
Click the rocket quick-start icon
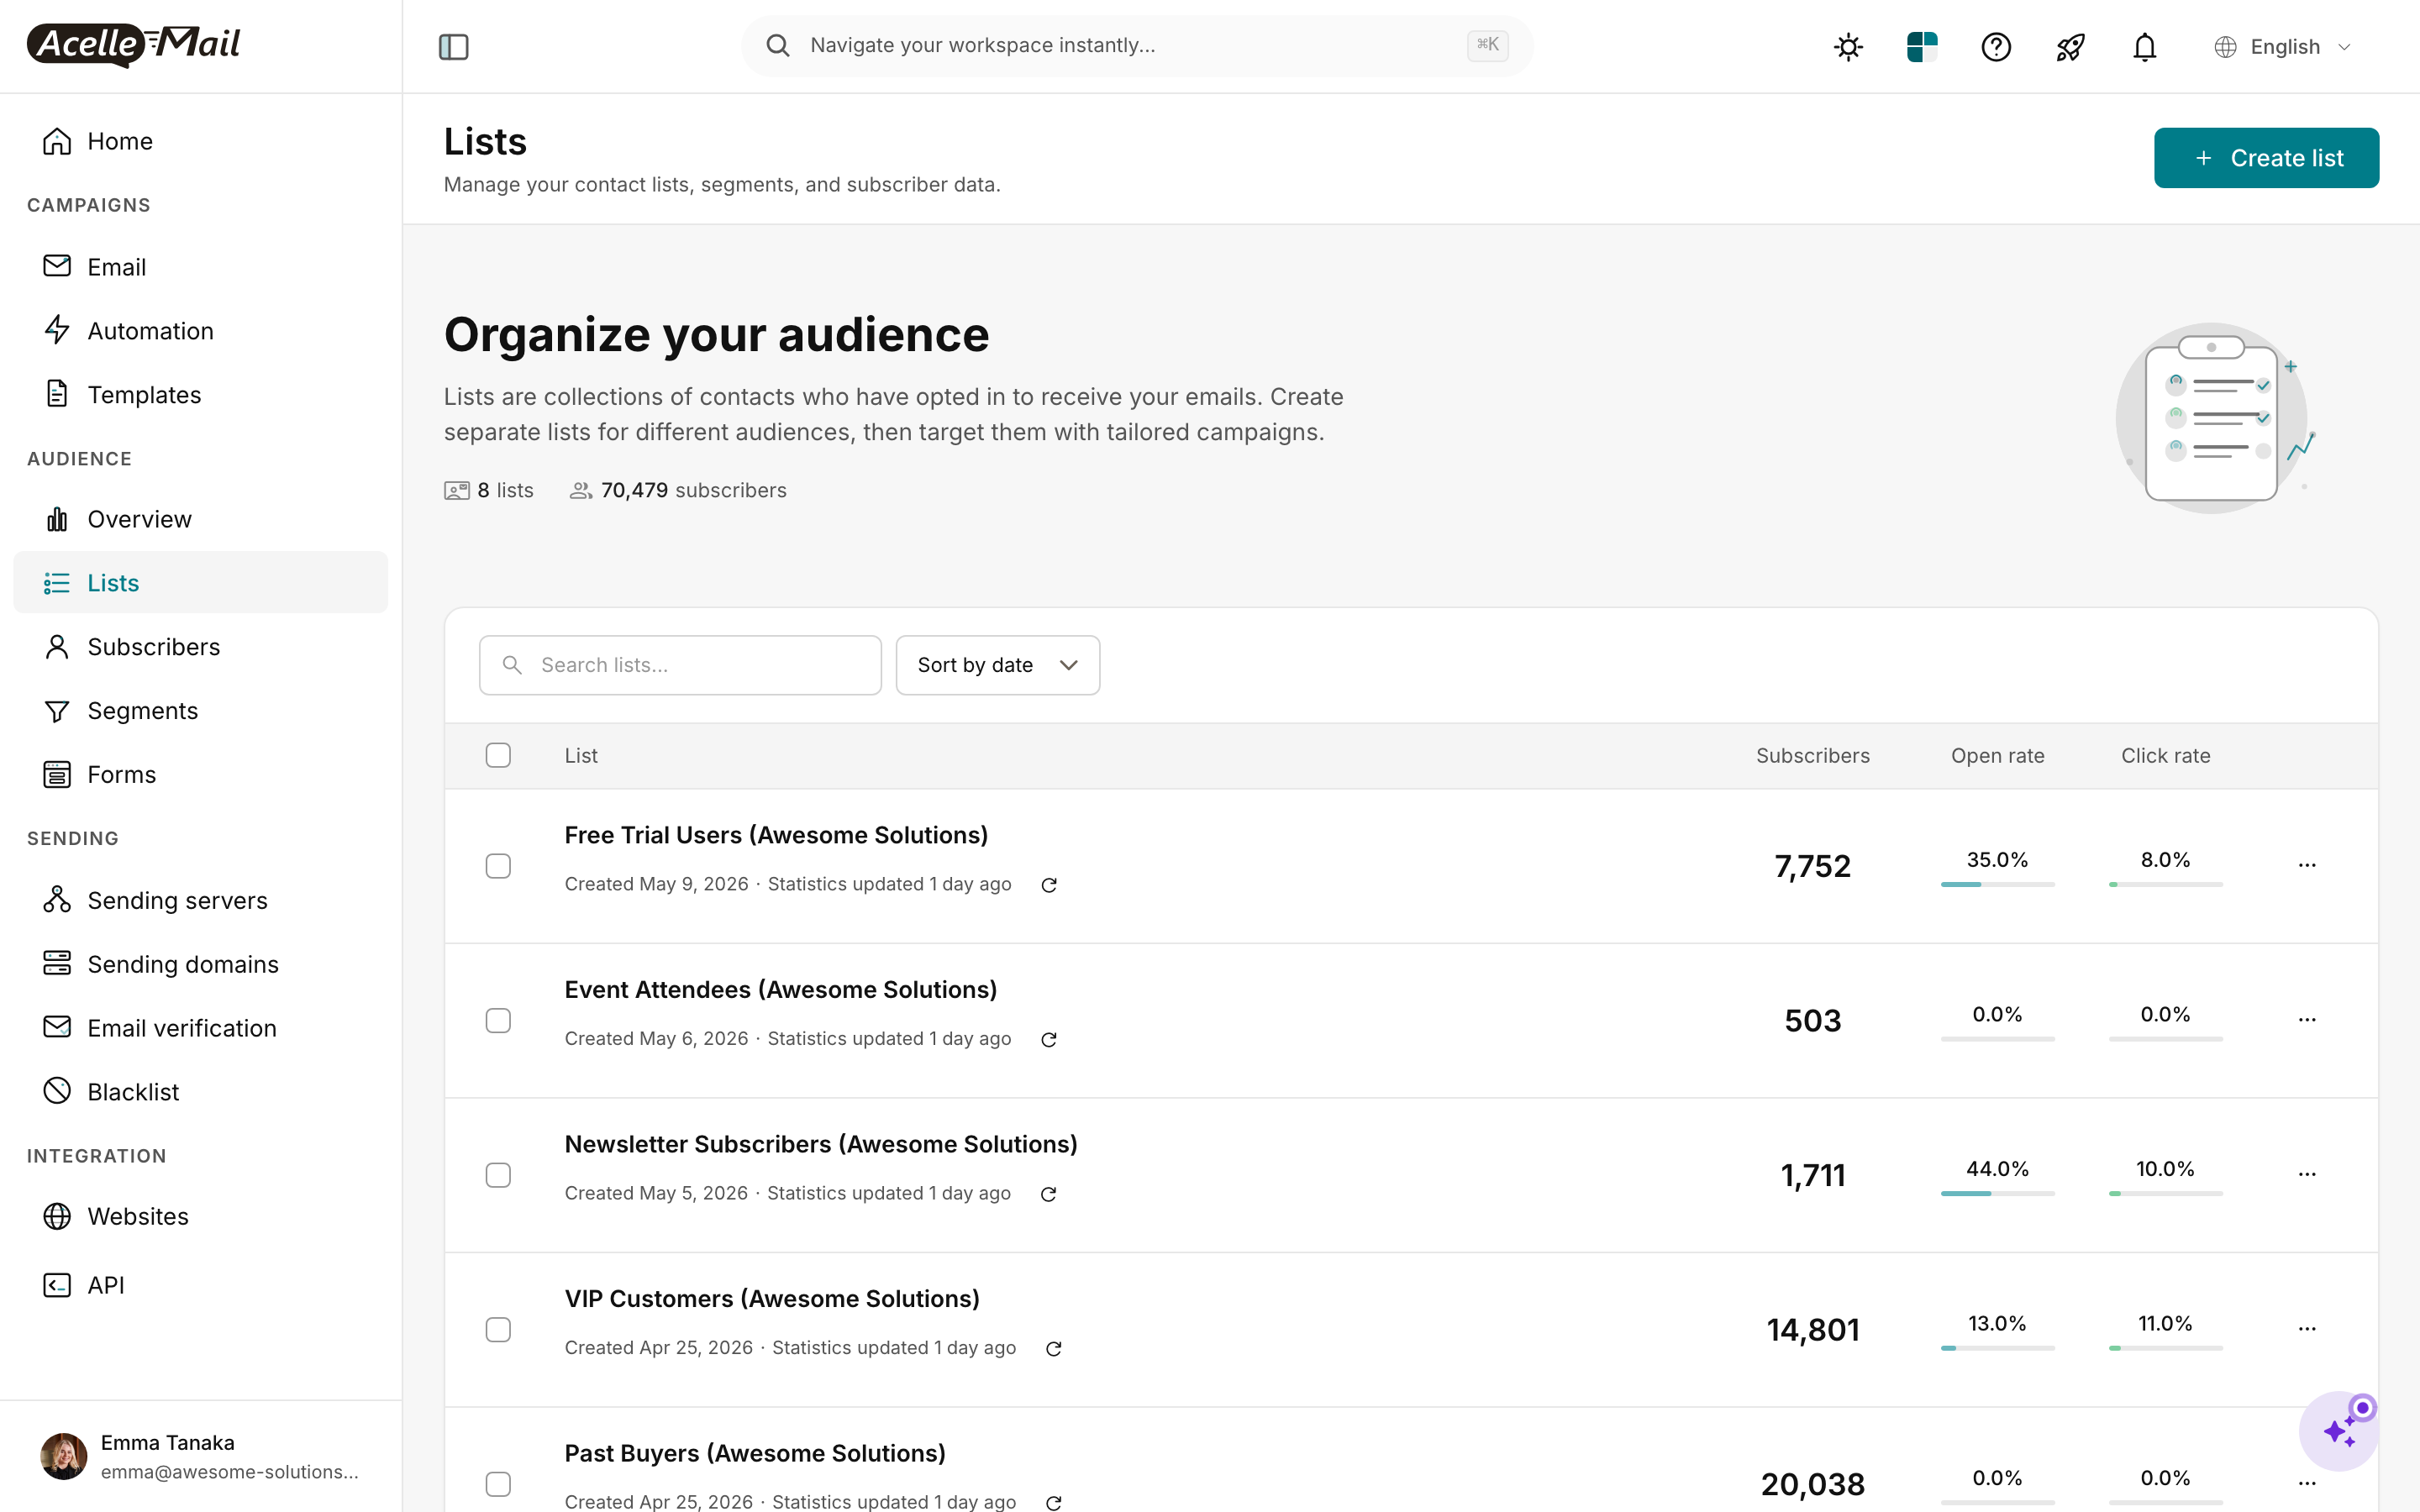coord(2070,47)
